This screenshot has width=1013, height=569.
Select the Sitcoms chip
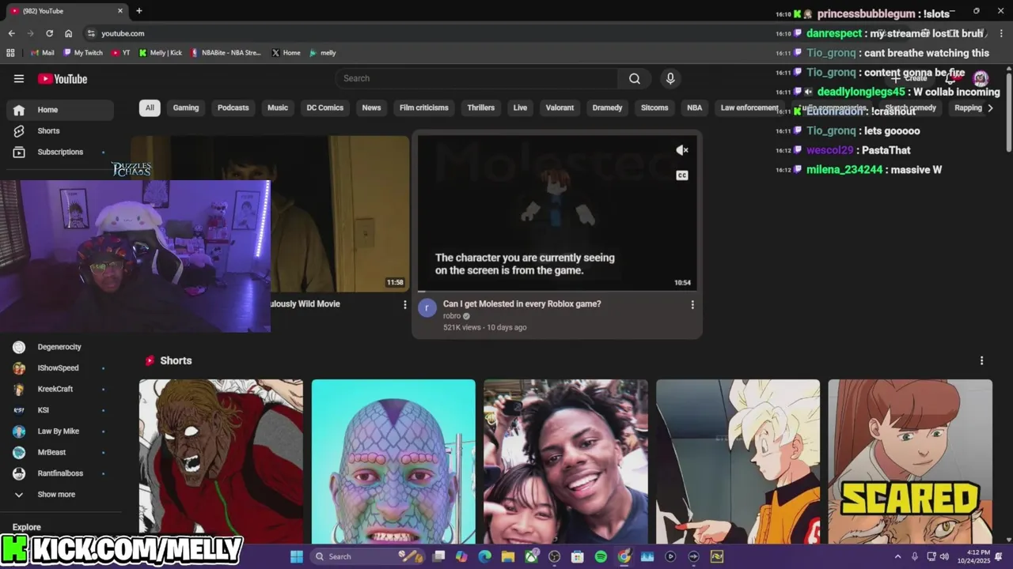654,107
